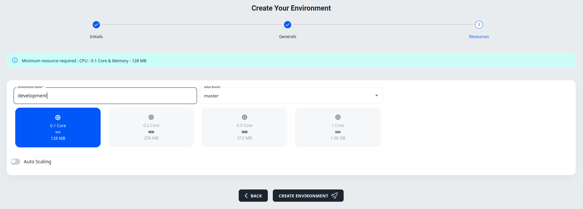Image resolution: width=583 pixels, height=209 pixels.
Task: Click the Back button label text
Action: coord(256,196)
